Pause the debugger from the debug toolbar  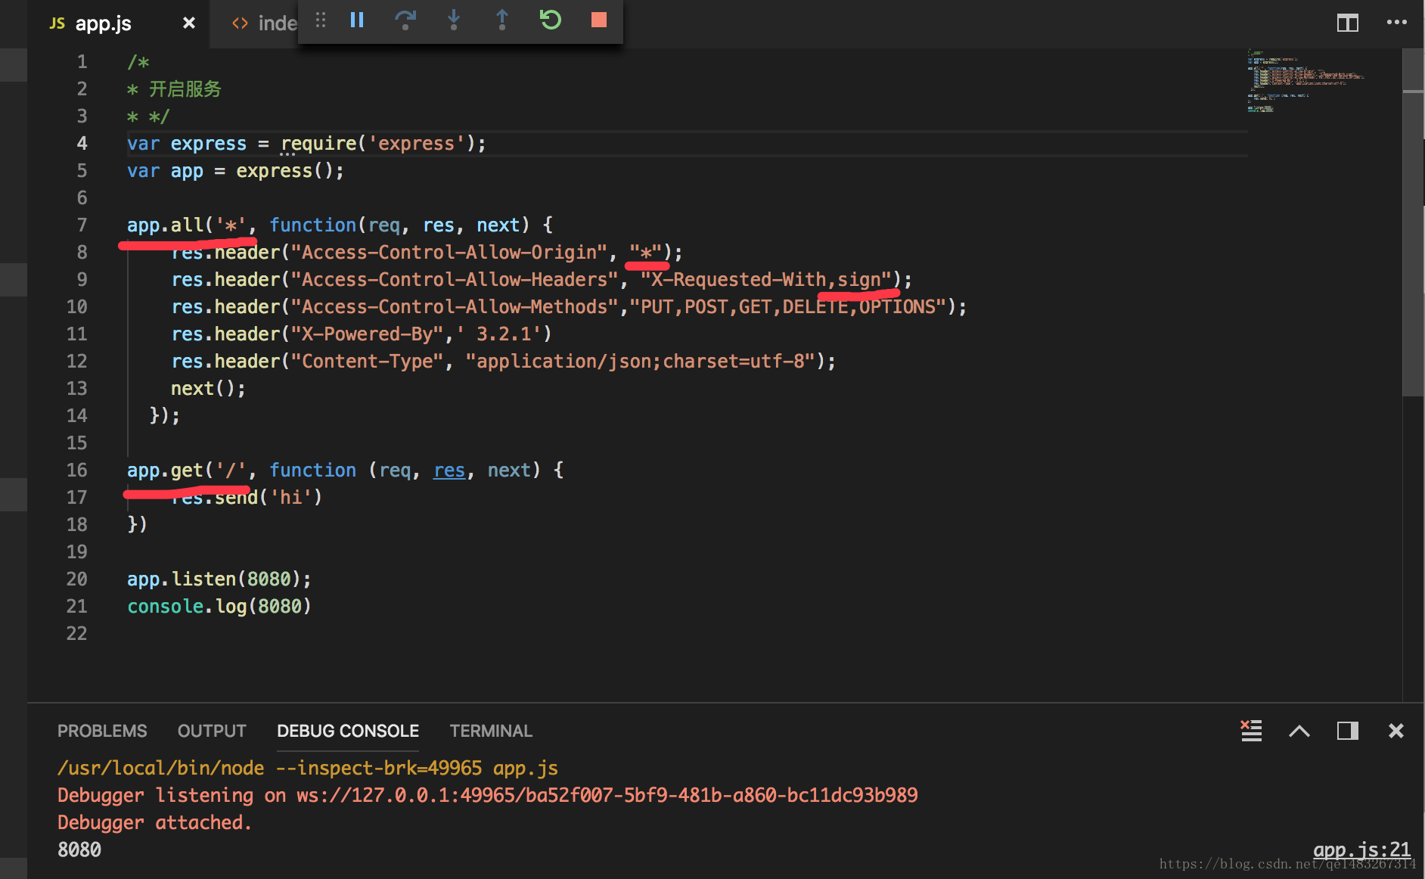(x=357, y=20)
